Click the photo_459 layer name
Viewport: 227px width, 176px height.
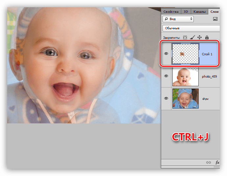[209, 77]
